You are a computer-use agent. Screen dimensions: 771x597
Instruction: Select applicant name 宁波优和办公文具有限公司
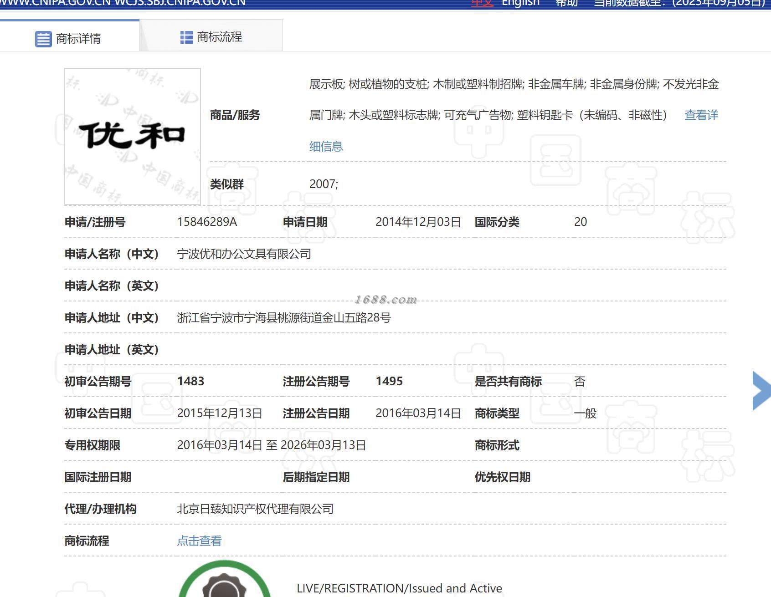[x=244, y=254]
